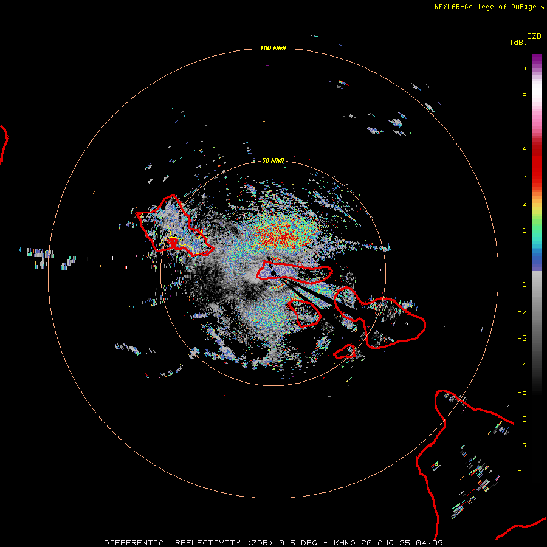The image size is (547, 547).
Task: Click the 6 dB value on the scale
Action: click(525, 95)
